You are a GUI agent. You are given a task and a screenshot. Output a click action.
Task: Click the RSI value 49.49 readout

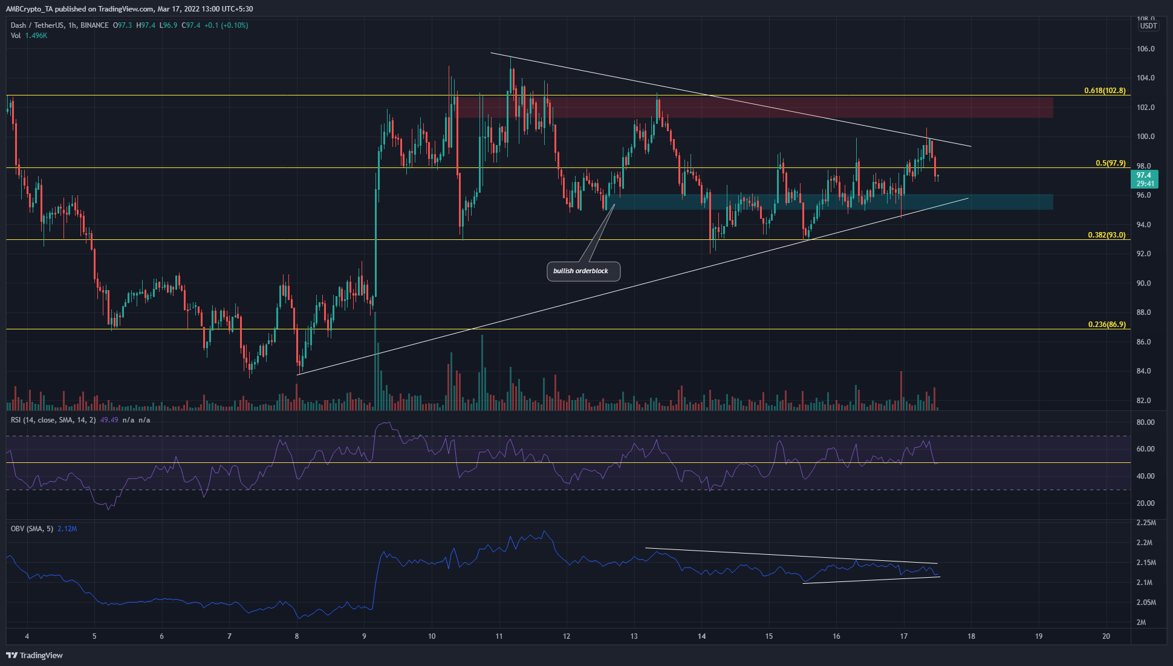(x=109, y=420)
